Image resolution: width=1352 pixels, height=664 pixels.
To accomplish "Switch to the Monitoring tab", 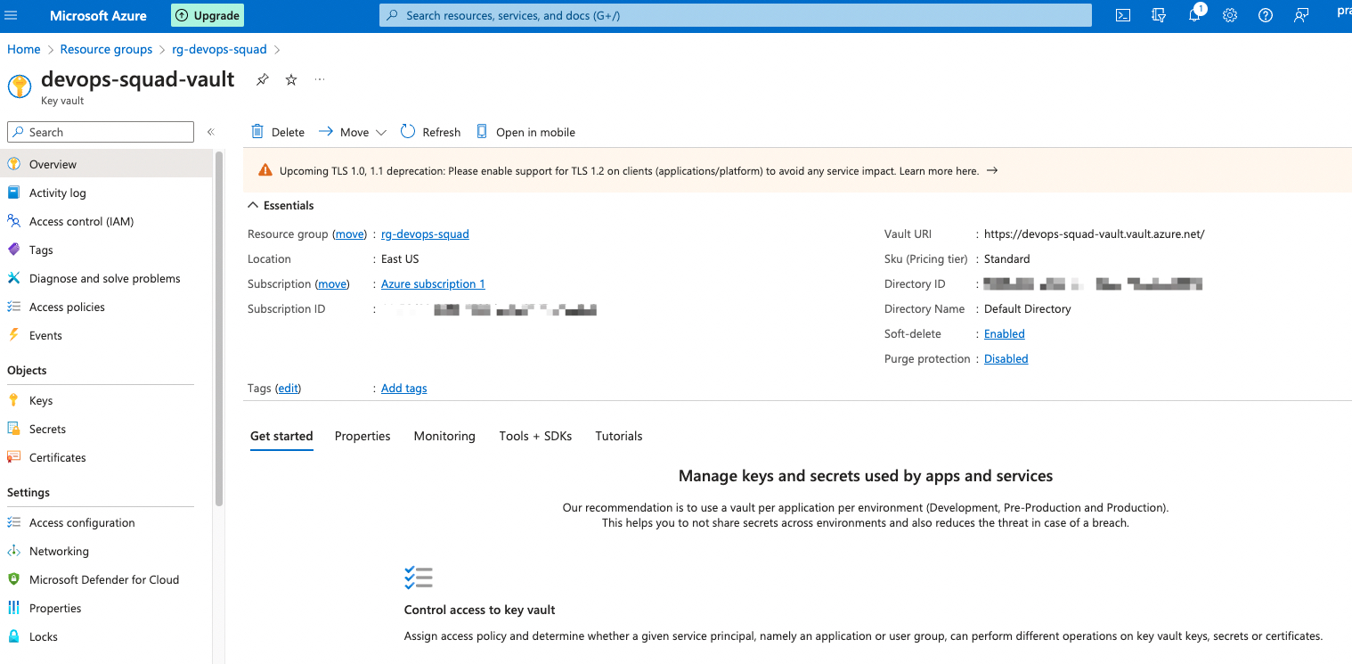I will [x=444, y=436].
